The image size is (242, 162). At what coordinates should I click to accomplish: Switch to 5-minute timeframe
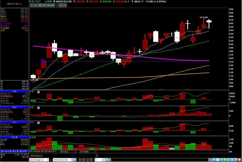[36, 5]
